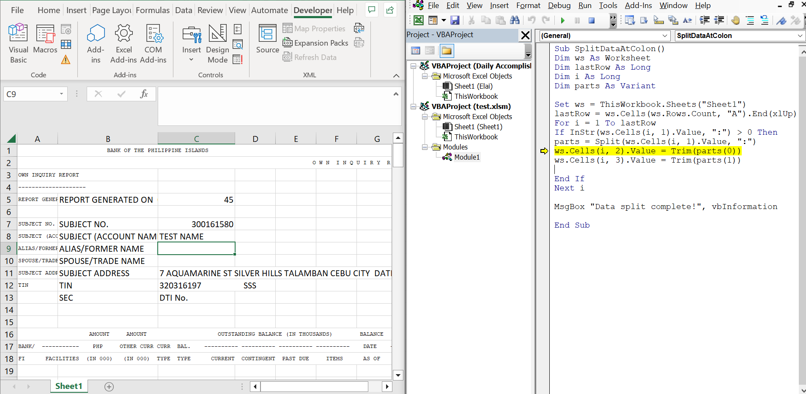Click the Expansion Packs button
This screenshot has height=394, width=806.
(x=315, y=43)
